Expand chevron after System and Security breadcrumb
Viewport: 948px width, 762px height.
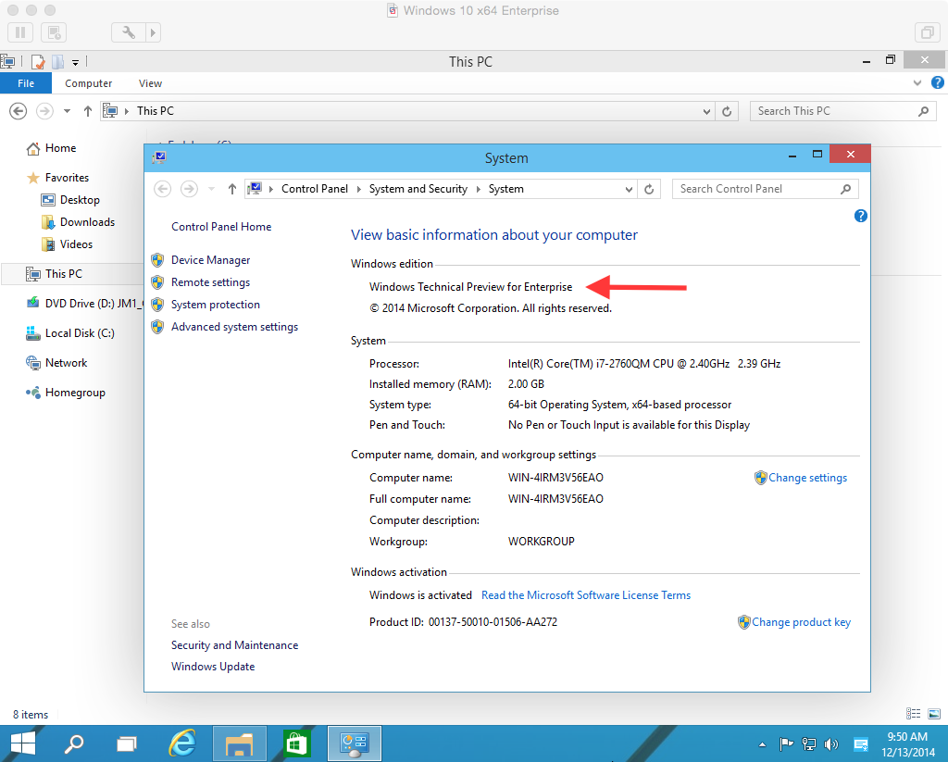479,189
